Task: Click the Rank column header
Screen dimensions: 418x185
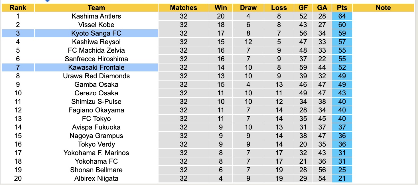Action: [18, 8]
